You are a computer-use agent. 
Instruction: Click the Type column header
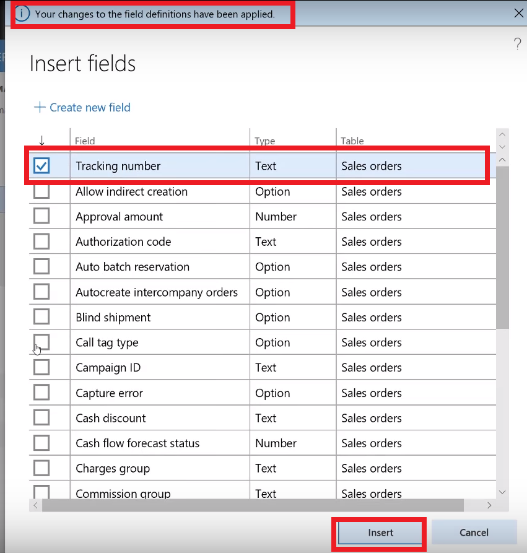pos(264,141)
